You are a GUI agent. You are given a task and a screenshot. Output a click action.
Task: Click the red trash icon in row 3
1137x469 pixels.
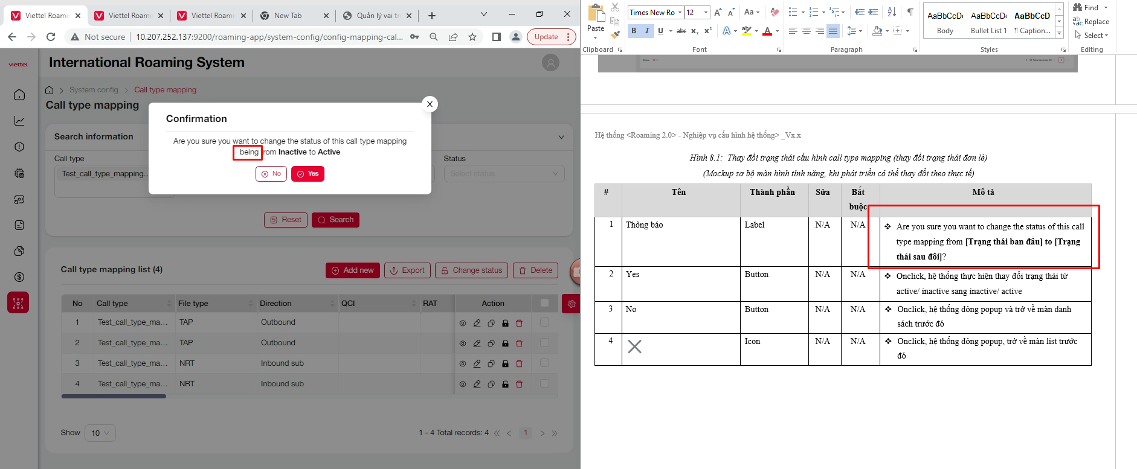(x=519, y=364)
